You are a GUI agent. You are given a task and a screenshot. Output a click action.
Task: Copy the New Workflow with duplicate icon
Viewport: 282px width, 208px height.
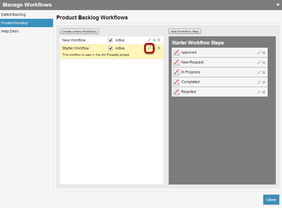[154, 40]
